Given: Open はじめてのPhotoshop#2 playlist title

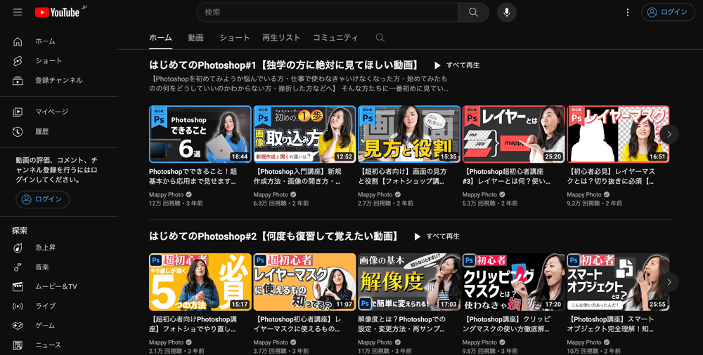Looking at the screenshot, I should 275,236.
